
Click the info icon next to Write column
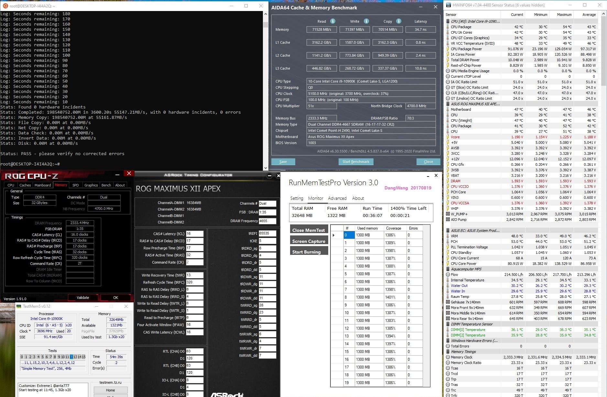tap(366, 21)
